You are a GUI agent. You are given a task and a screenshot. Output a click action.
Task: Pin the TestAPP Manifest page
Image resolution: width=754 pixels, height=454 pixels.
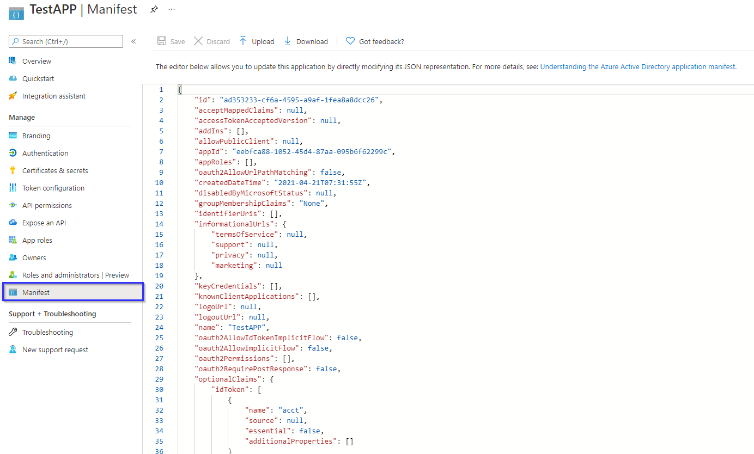154,9
